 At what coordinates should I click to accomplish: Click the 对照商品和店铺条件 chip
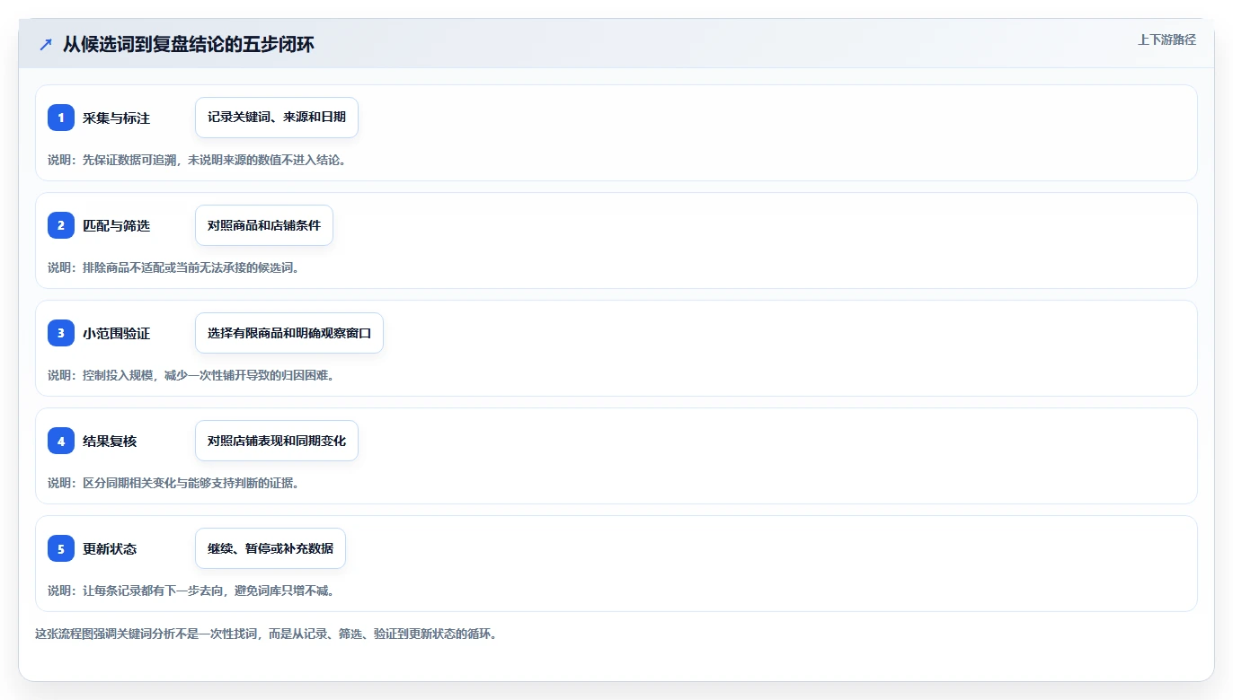point(264,225)
